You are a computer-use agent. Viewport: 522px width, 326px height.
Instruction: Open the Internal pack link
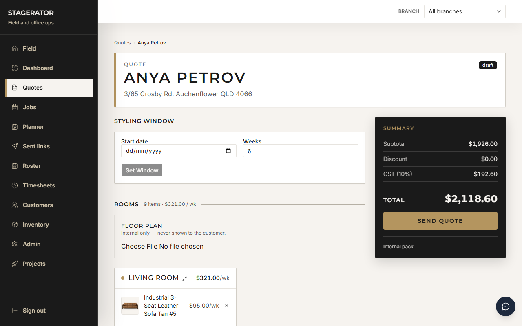(x=398, y=247)
